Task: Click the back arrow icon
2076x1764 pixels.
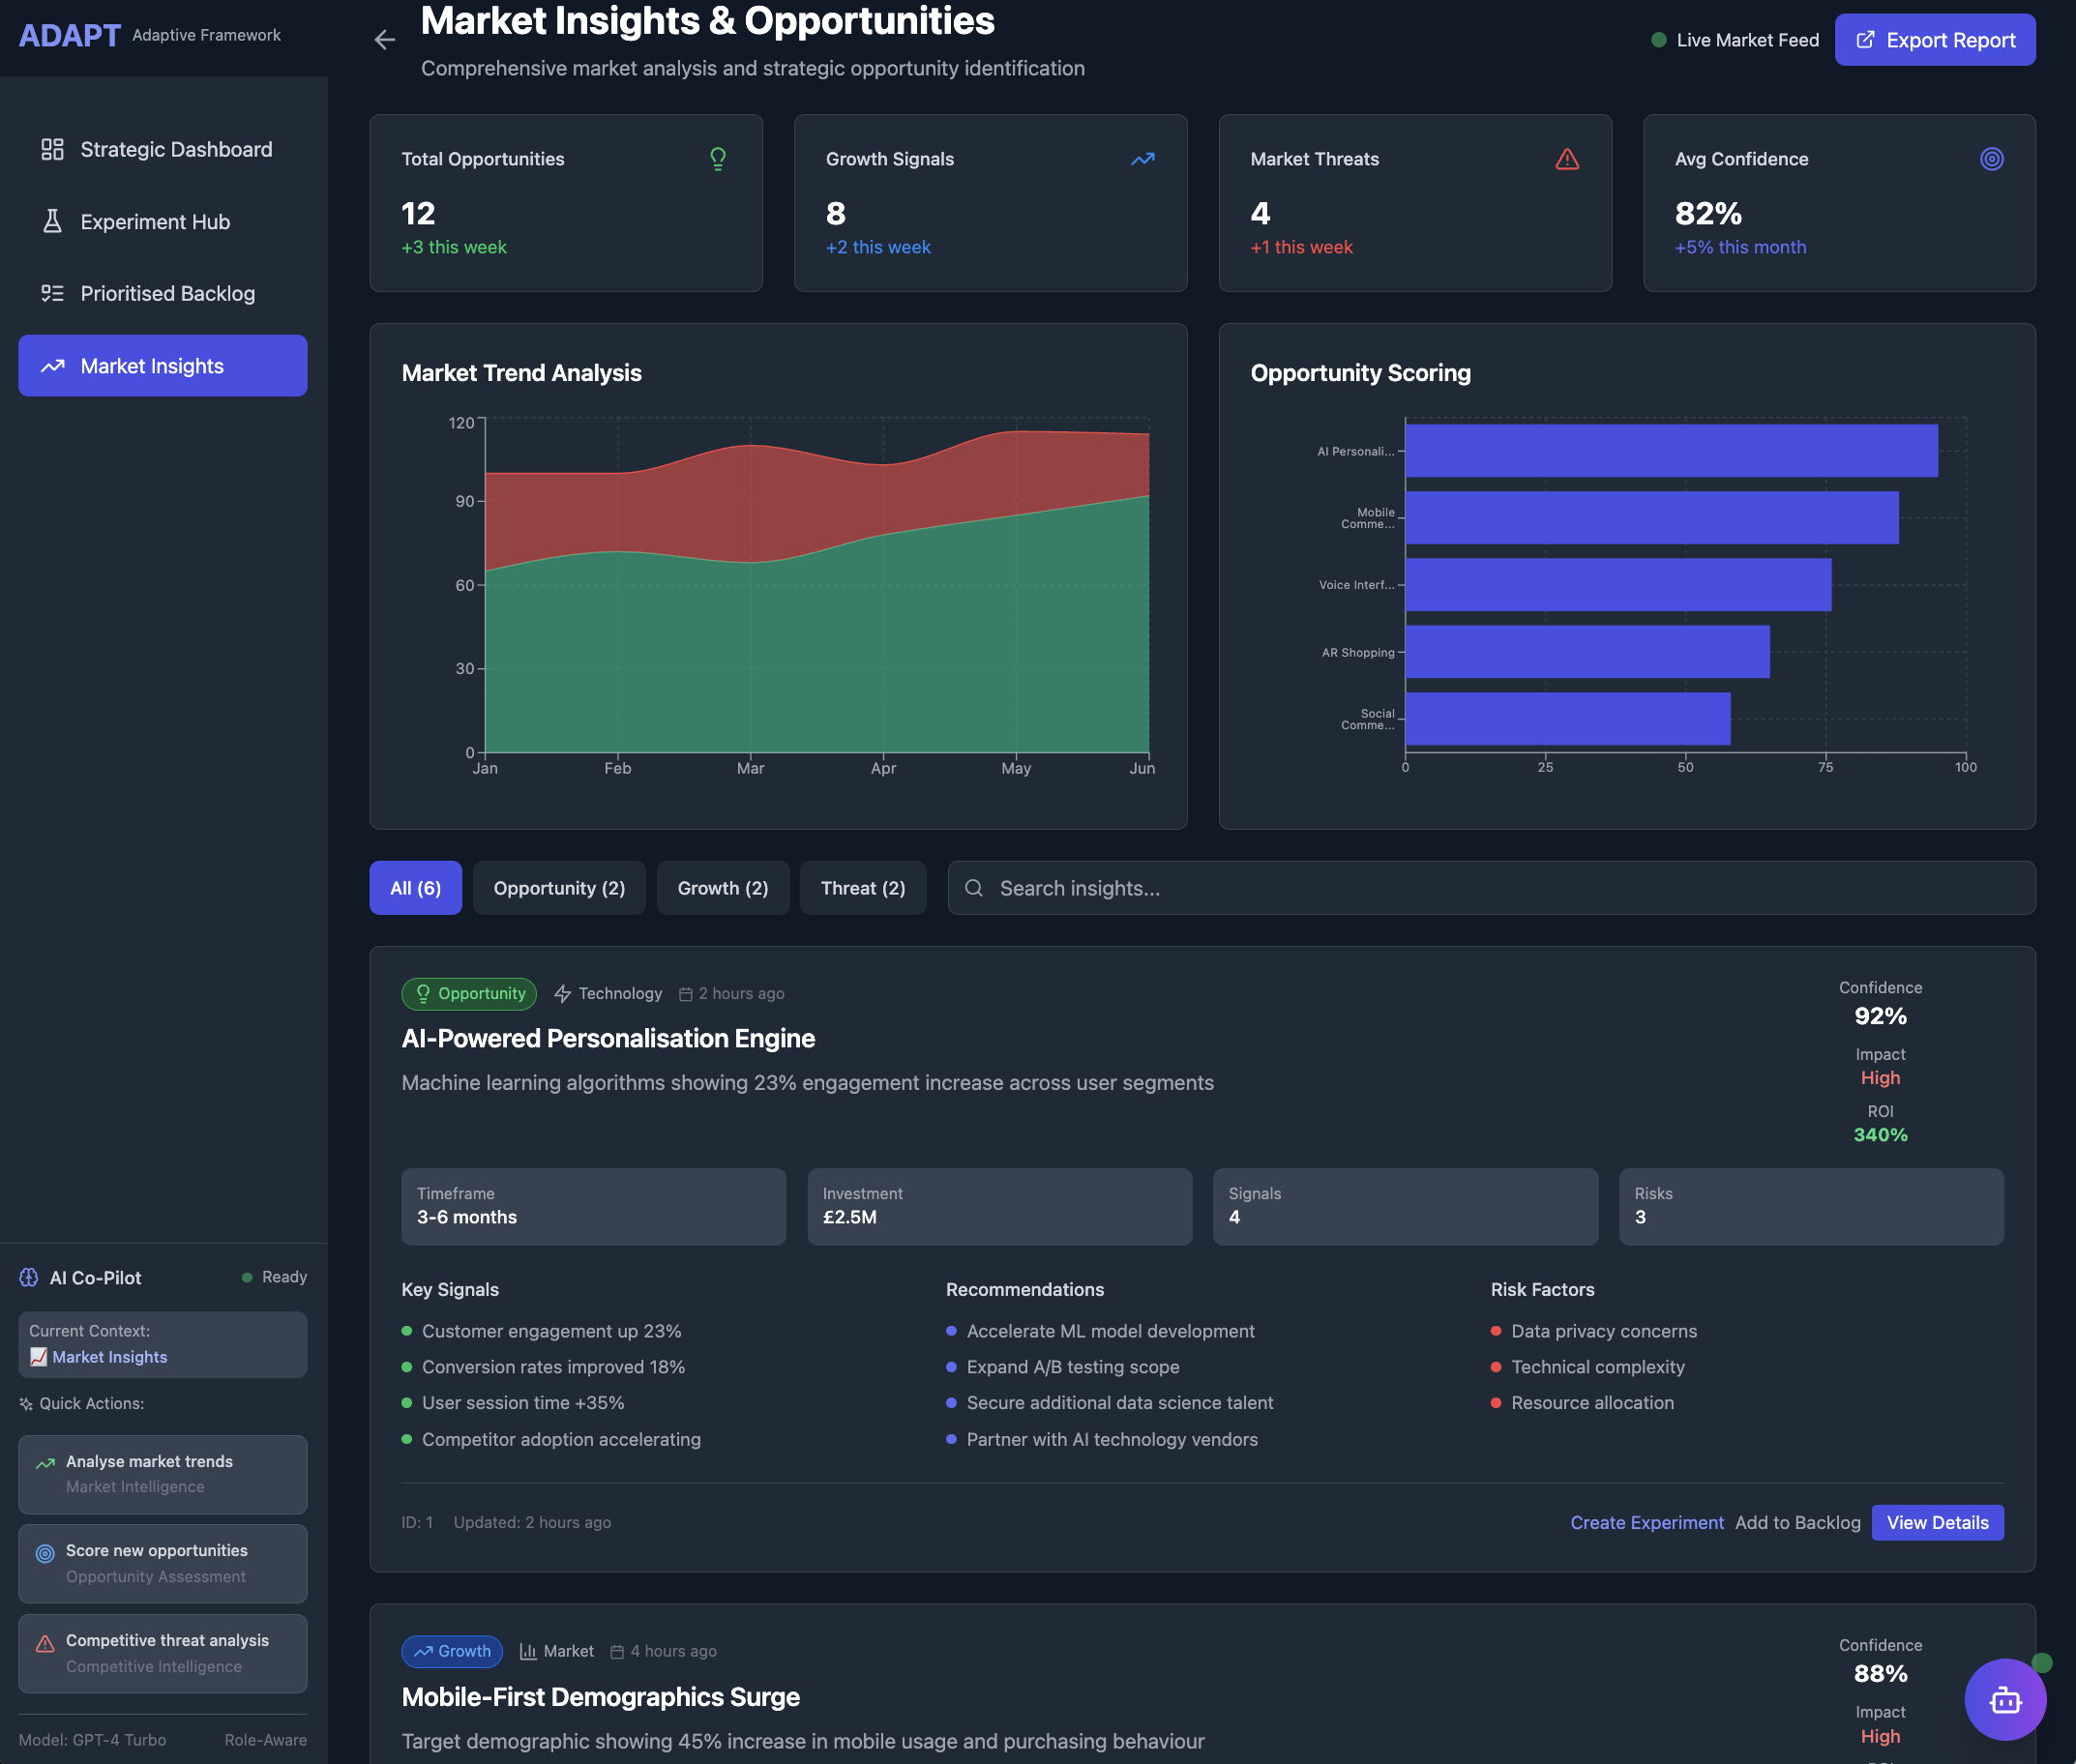Action: coord(384,40)
